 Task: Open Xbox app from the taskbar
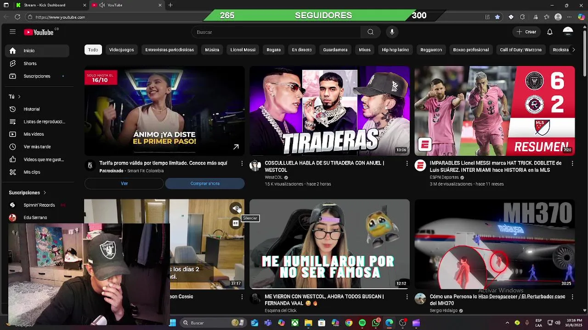point(294,323)
